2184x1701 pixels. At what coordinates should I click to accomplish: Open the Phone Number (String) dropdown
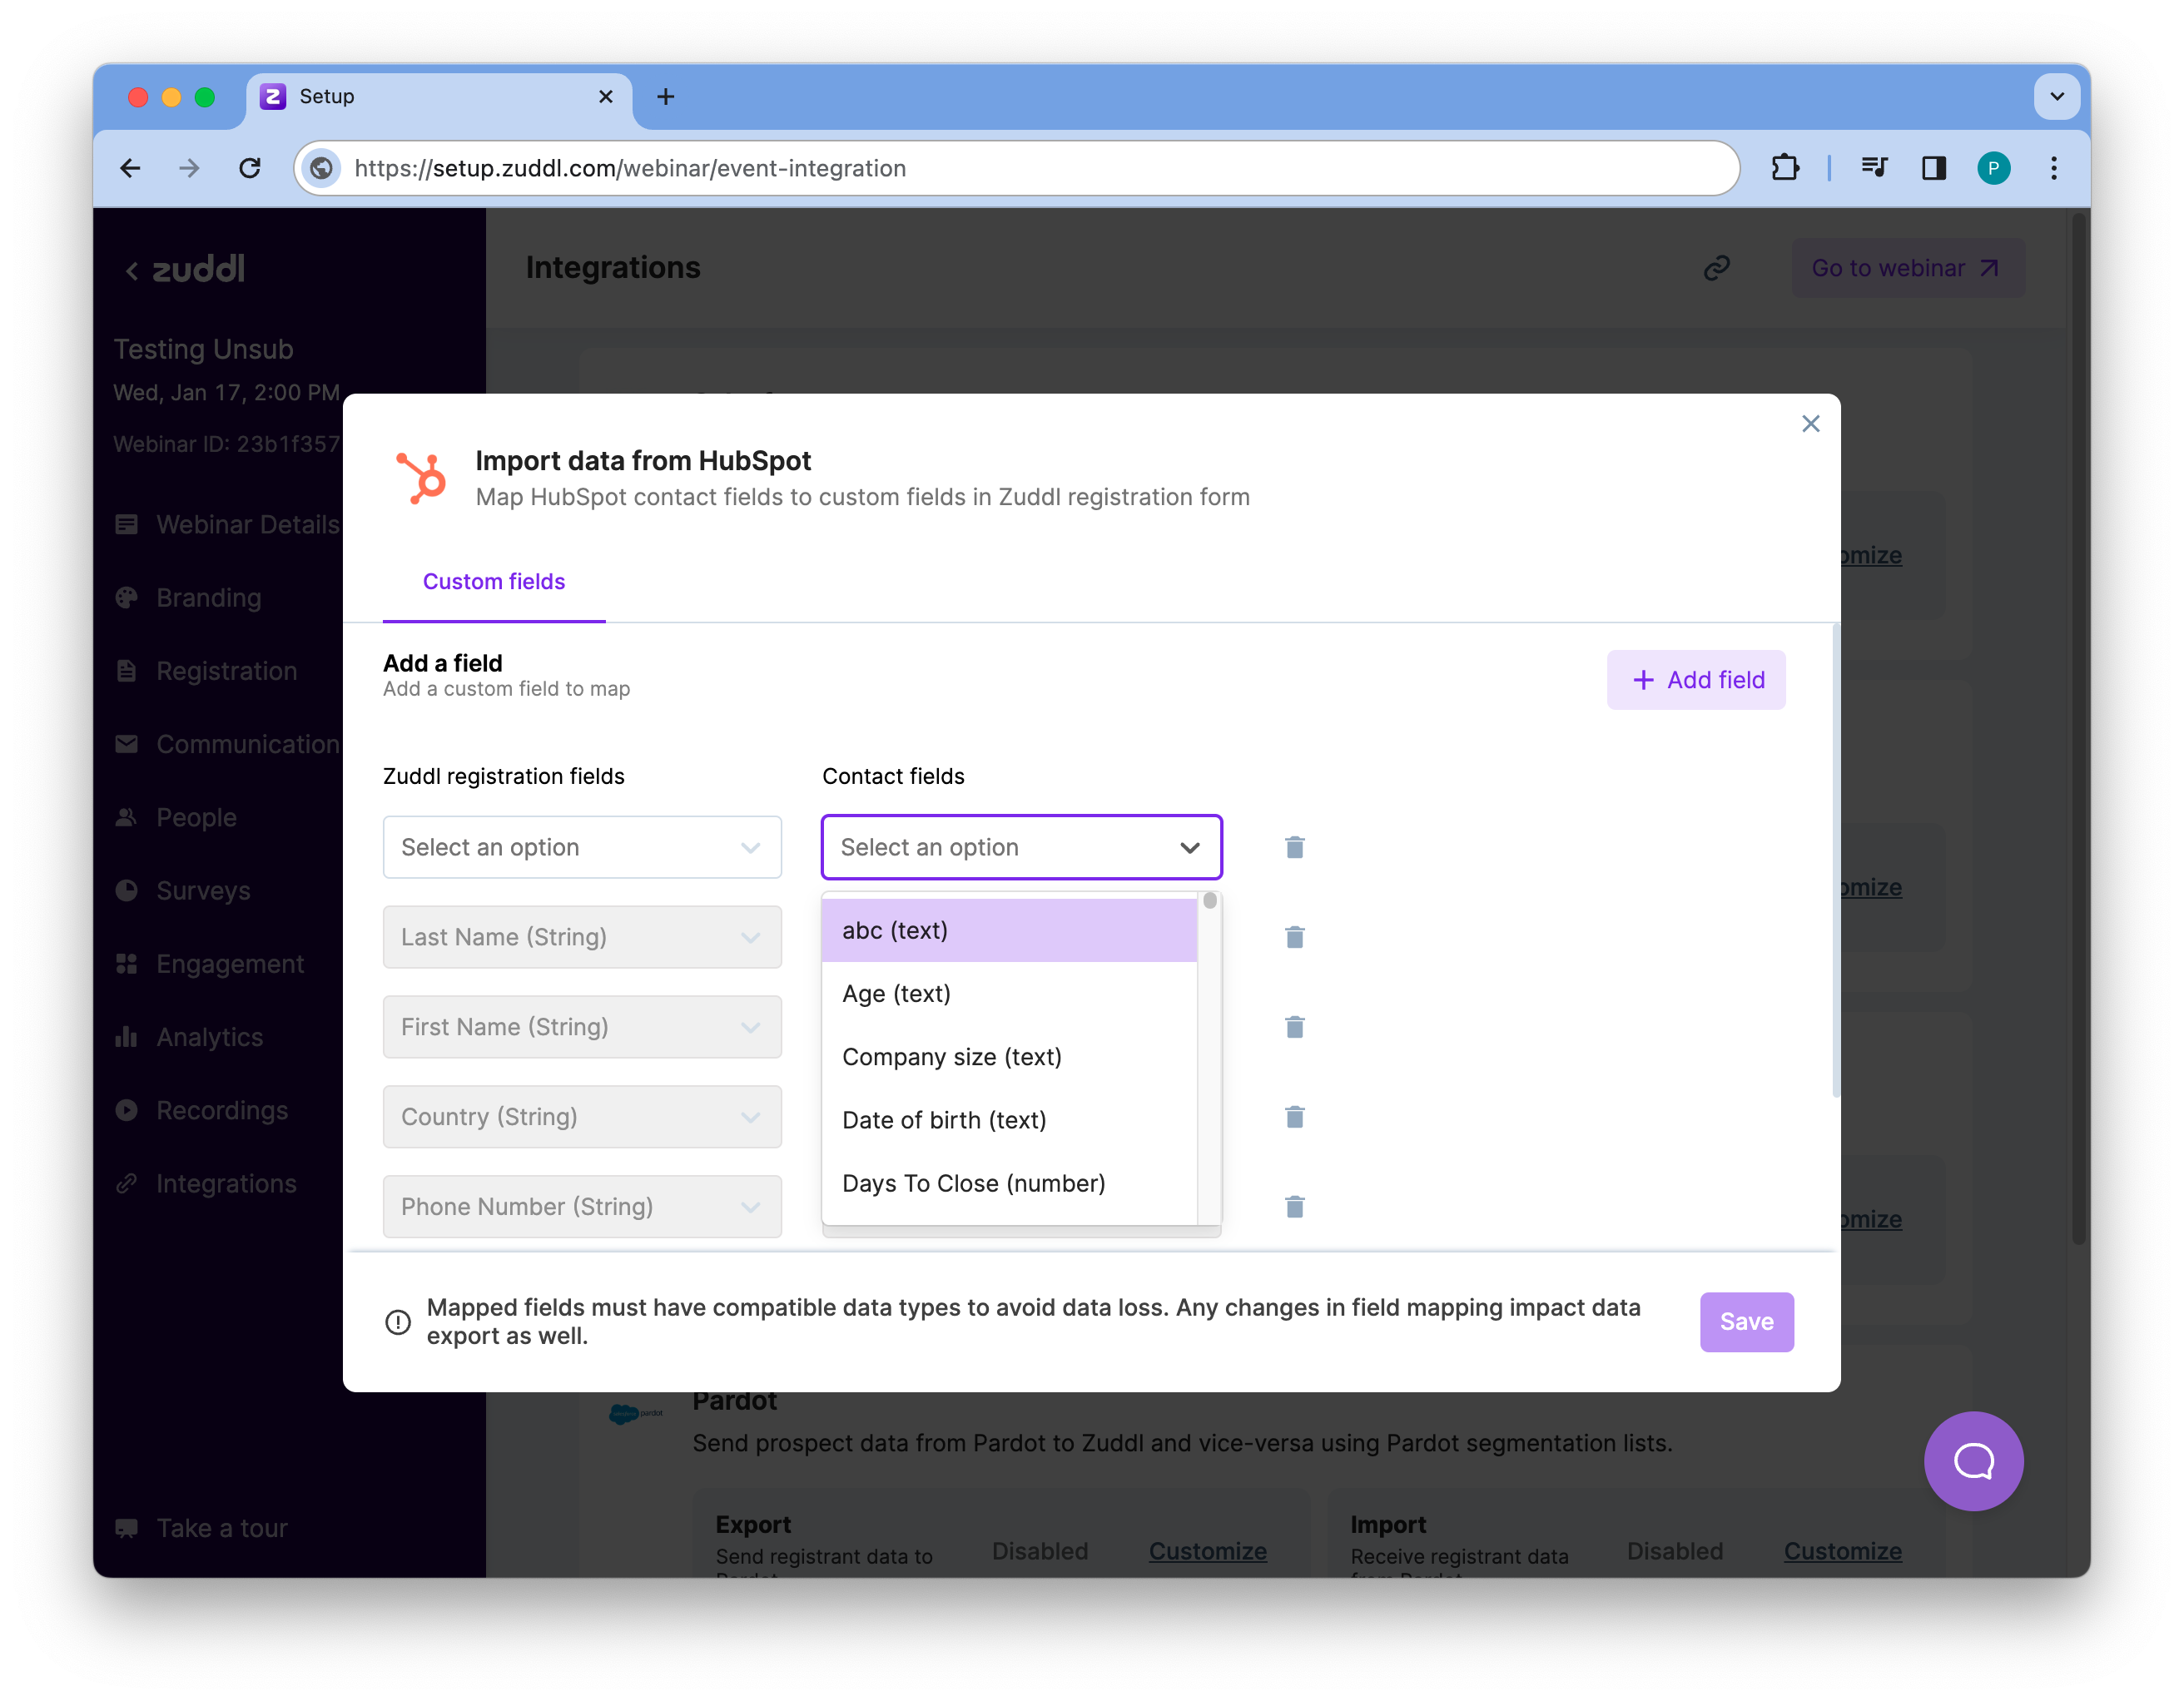(582, 1207)
